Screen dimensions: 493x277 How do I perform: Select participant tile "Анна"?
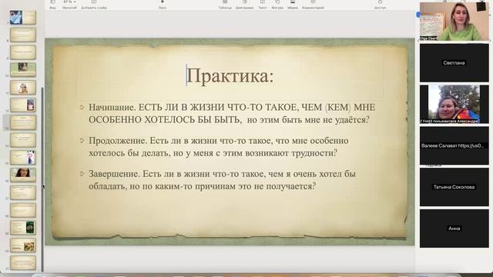[x=454, y=229]
